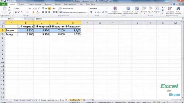Viewport: 184px width, 103px height.
Task: Open Excel help question mark
Action: 174,4
